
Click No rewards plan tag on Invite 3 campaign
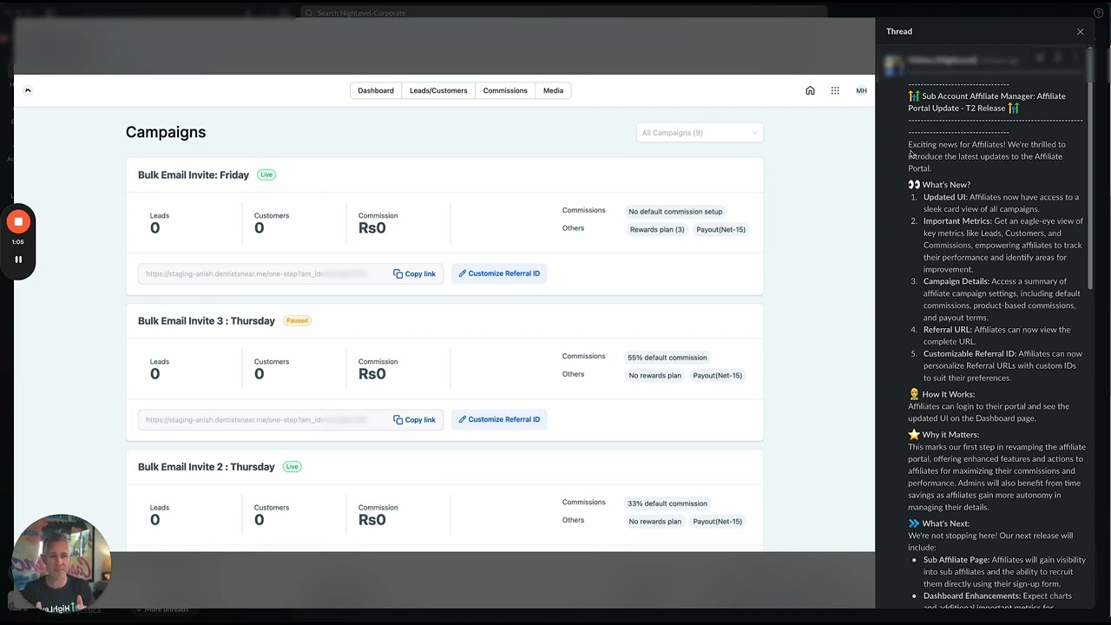pos(654,375)
